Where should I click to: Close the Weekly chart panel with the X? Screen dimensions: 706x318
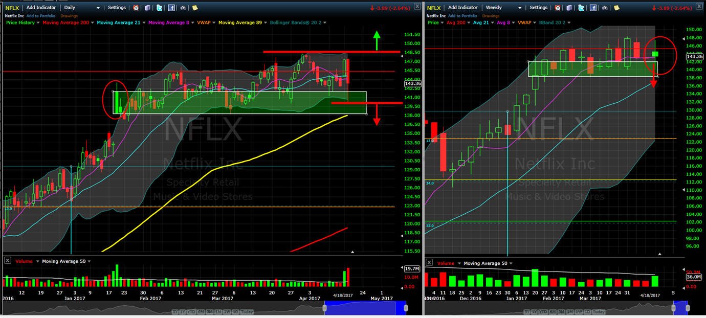(x=699, y=6)
